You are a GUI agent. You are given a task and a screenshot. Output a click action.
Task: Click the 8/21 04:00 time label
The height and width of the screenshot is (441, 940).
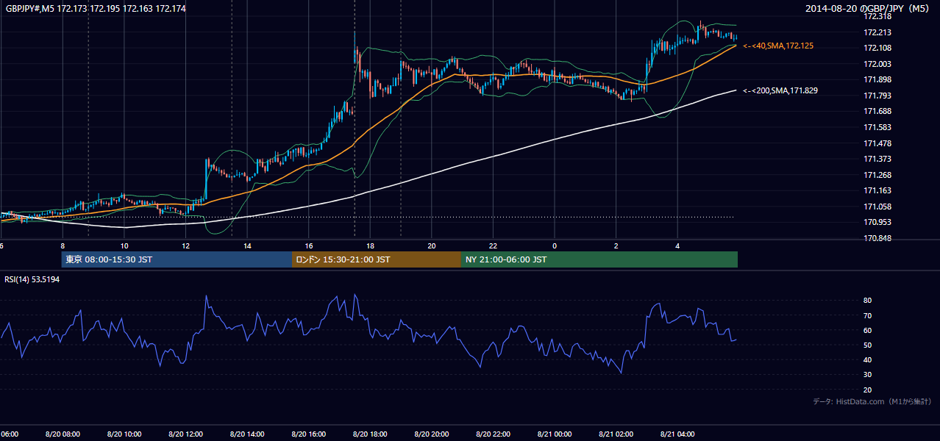tap(677, 434)
